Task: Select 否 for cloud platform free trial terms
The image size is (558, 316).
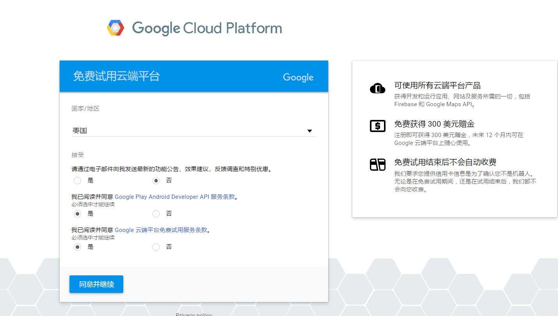Action: pyautogui.click(x=156, y=247)
